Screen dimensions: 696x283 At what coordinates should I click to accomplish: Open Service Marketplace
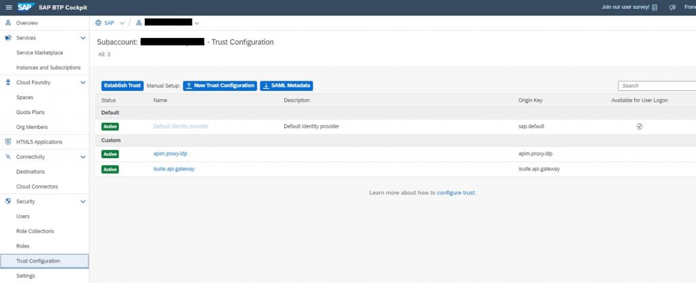pyautogui.click(x=39, y=53)
